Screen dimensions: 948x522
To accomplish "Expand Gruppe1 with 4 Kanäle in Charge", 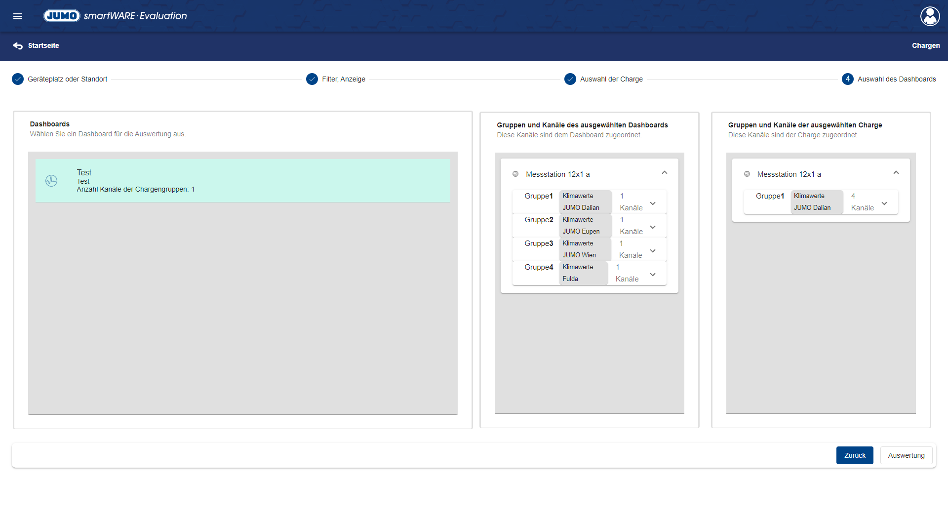I will (884, 203).
